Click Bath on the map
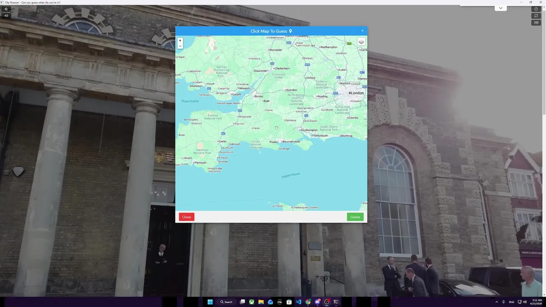Viewport: 546px width, 307px height. [267, 101]
